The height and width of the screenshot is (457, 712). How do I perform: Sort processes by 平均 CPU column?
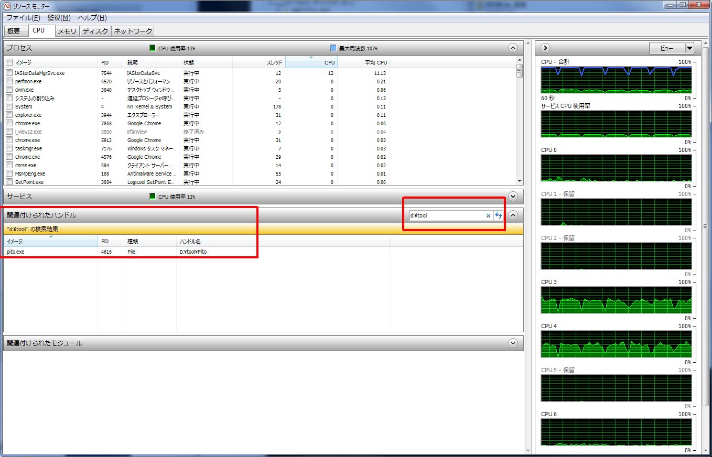click(364, 62)
